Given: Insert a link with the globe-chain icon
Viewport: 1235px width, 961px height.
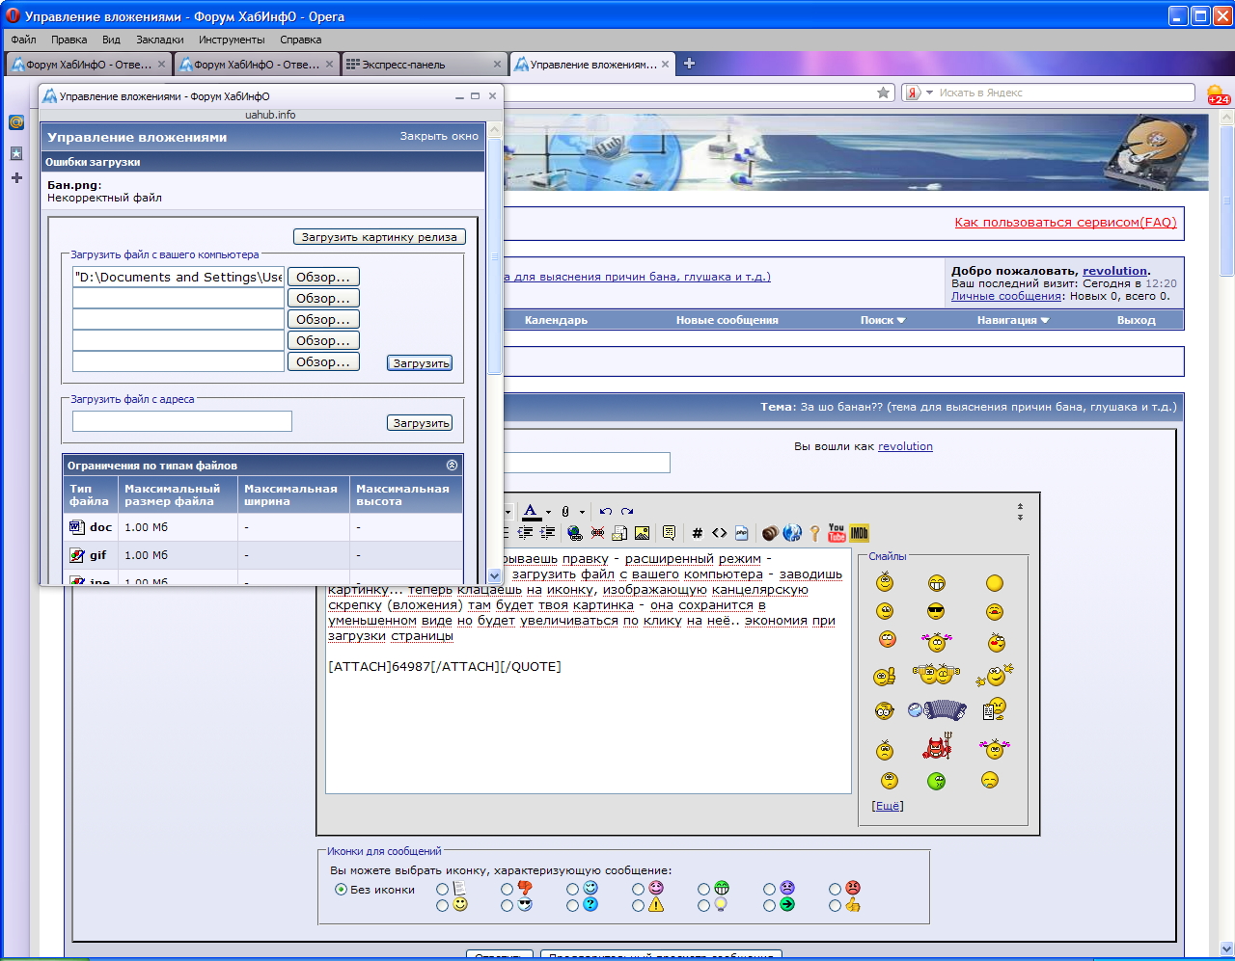Looking at the screenshot, I should pyautogui.click(x=575, y=533).
